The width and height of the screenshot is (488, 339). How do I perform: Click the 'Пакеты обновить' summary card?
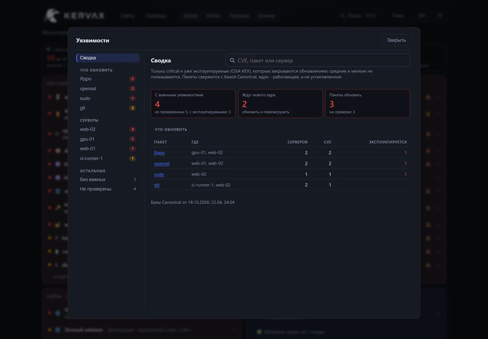pos(368,103)
